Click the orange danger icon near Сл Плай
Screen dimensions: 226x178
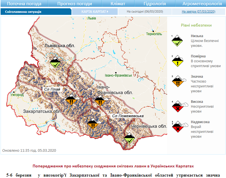point(71,100)
